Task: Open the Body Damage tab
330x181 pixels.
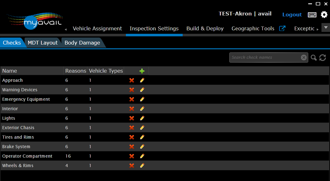Action: pyautogui.click(x=82, y=43)
